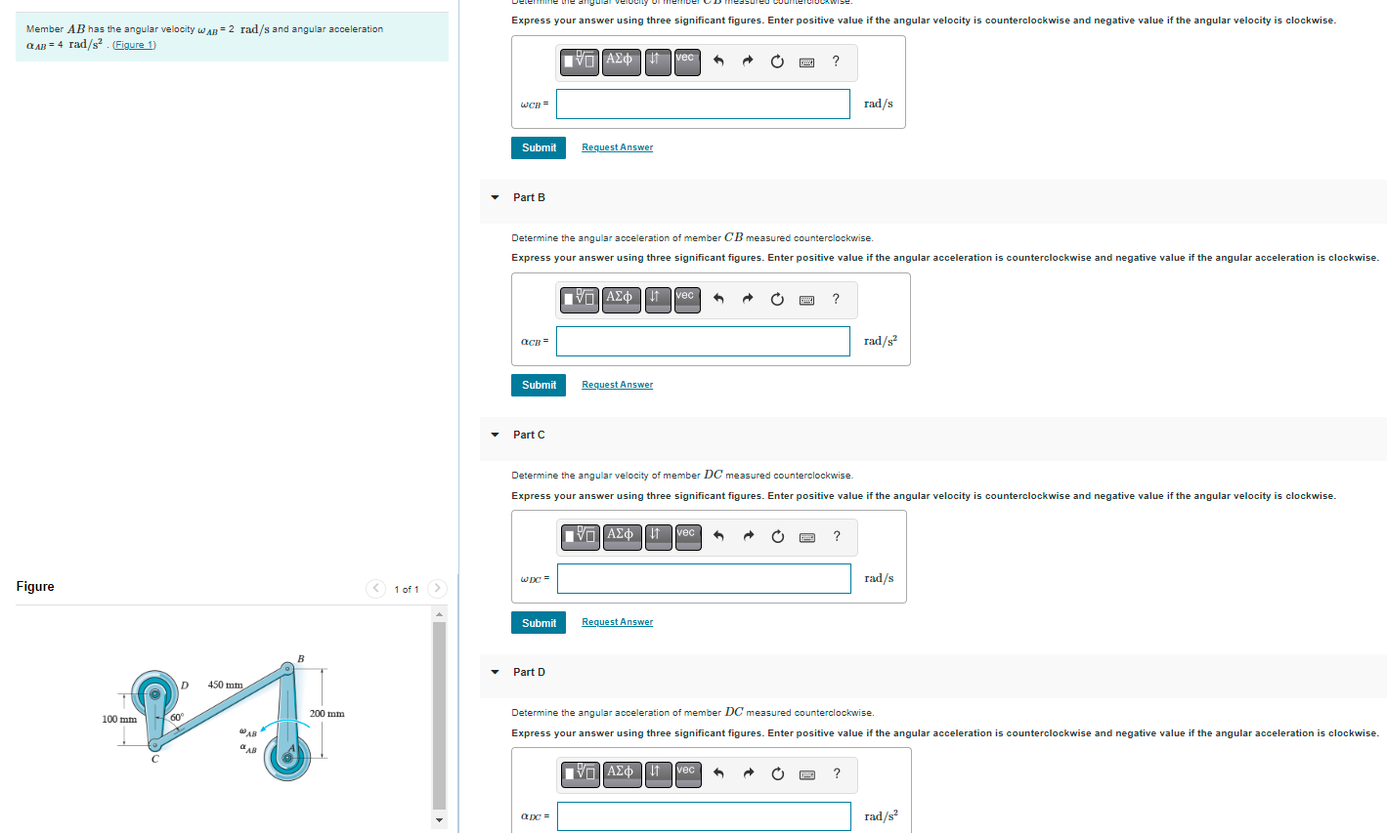Open help in the αCB toolbar

[836, 299]
